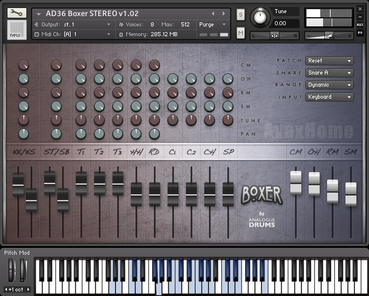Open the RANGE dropdown showing Dynamic
The image size is (369, 296).
coord(329,85)
